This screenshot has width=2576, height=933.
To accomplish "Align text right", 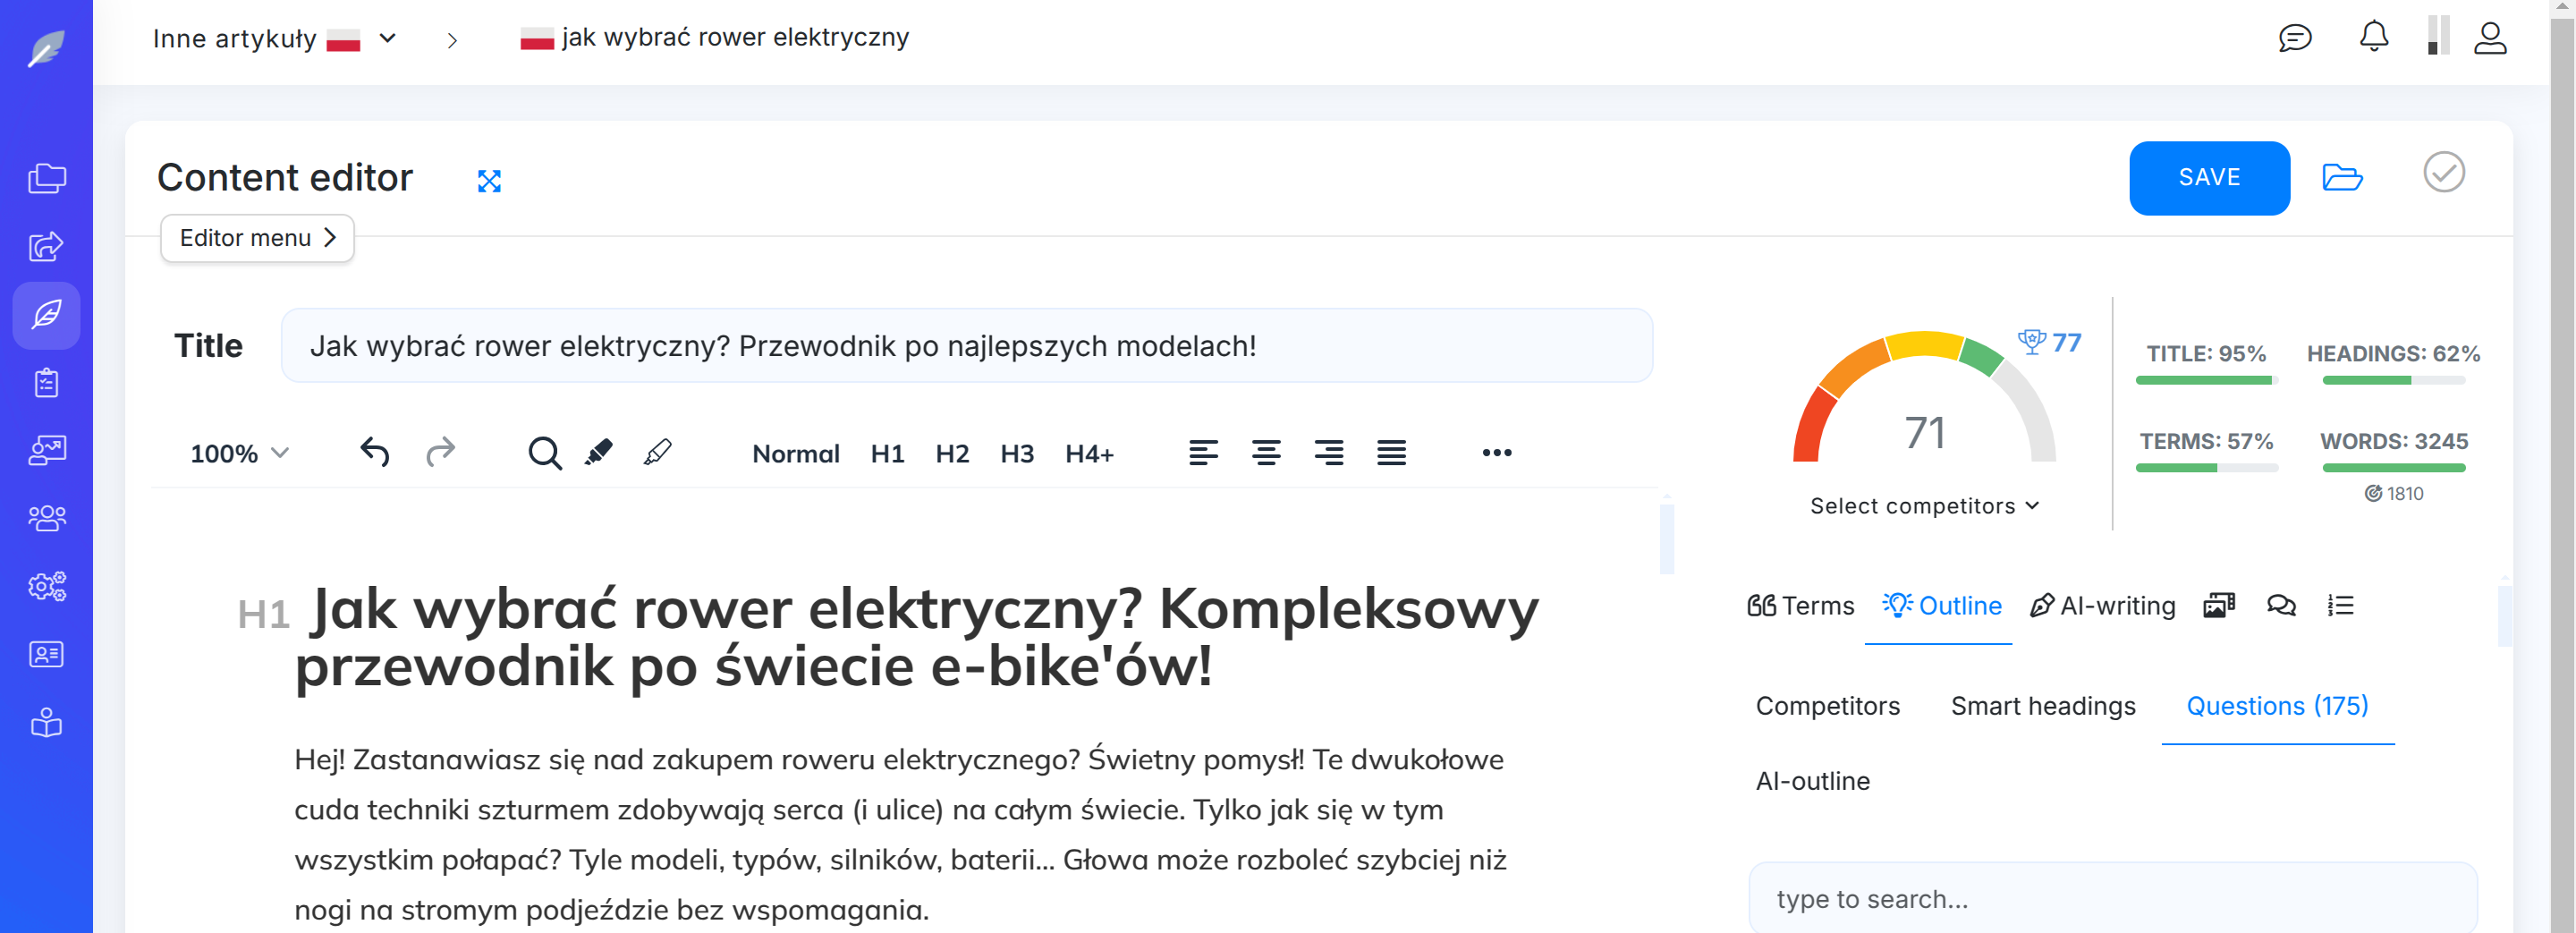I will (x=1329, y=453).
